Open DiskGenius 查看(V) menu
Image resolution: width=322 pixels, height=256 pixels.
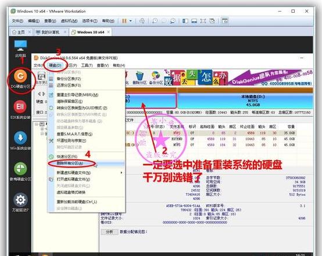103,65
